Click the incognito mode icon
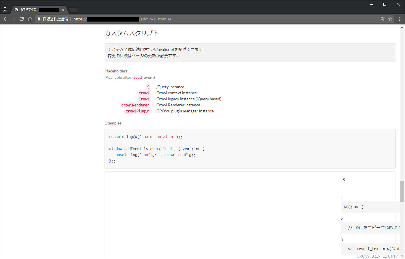The width and height of the screenshot is (405, 259). [x=5, y=9]
